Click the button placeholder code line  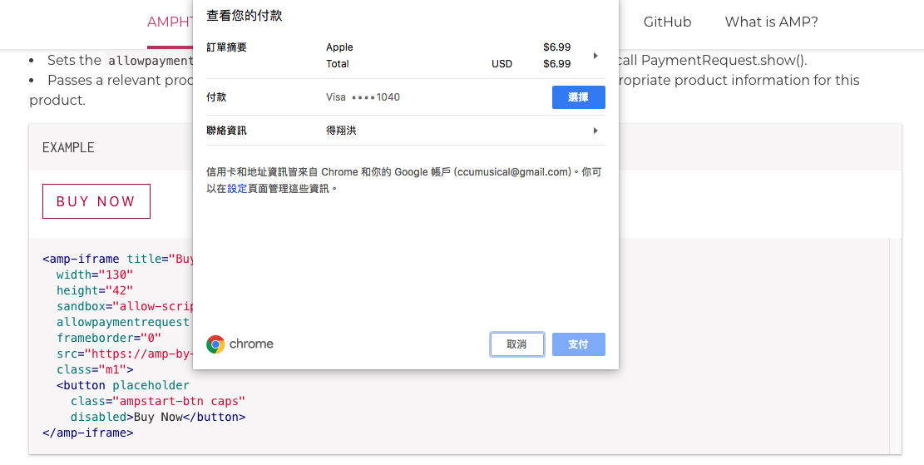coord(123,385)
